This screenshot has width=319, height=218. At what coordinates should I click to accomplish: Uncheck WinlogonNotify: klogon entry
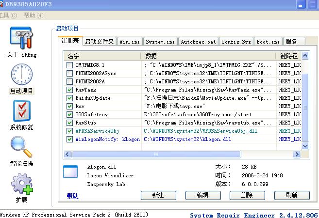tap(69, 139)
